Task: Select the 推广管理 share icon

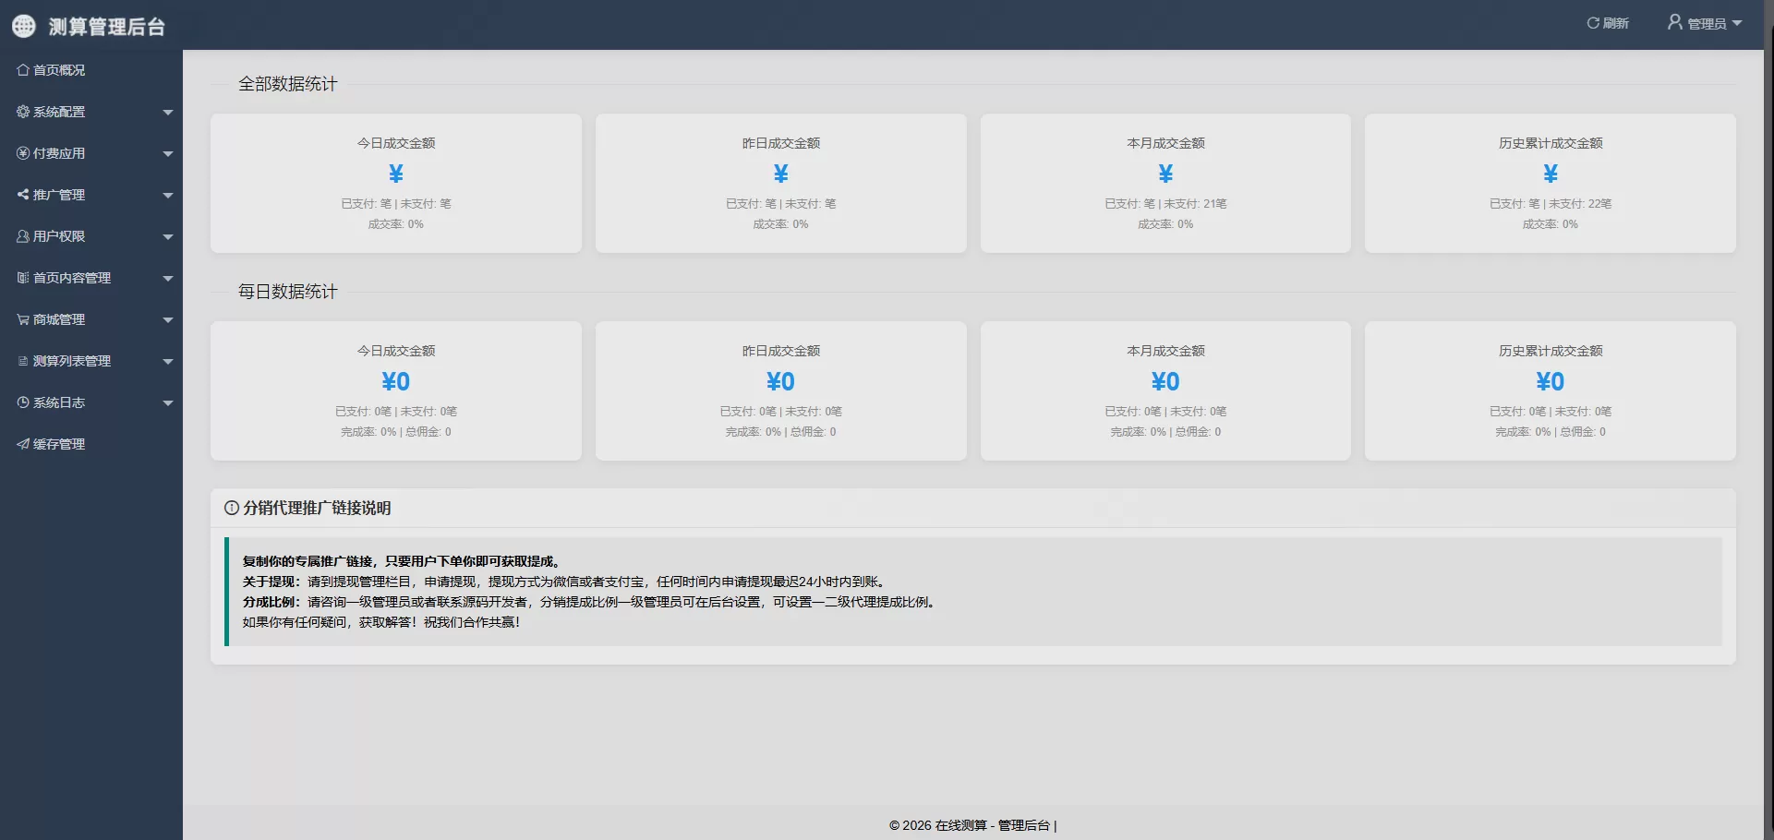Action: pos(22,194)
